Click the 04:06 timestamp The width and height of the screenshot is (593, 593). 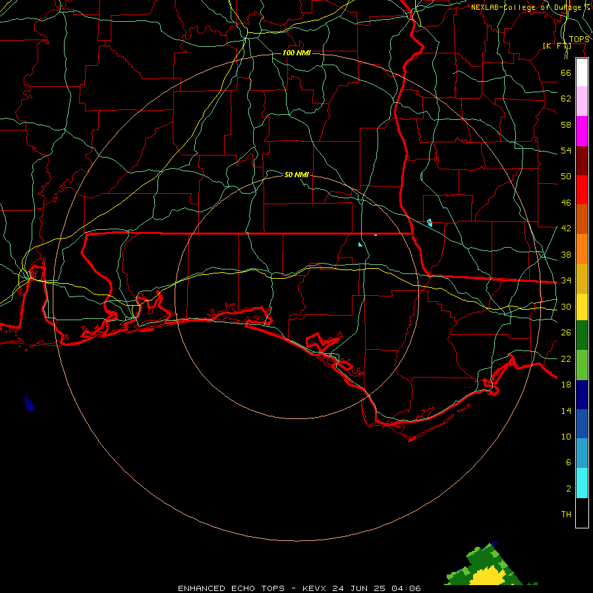pyautogui.click(x=406, y=588)
